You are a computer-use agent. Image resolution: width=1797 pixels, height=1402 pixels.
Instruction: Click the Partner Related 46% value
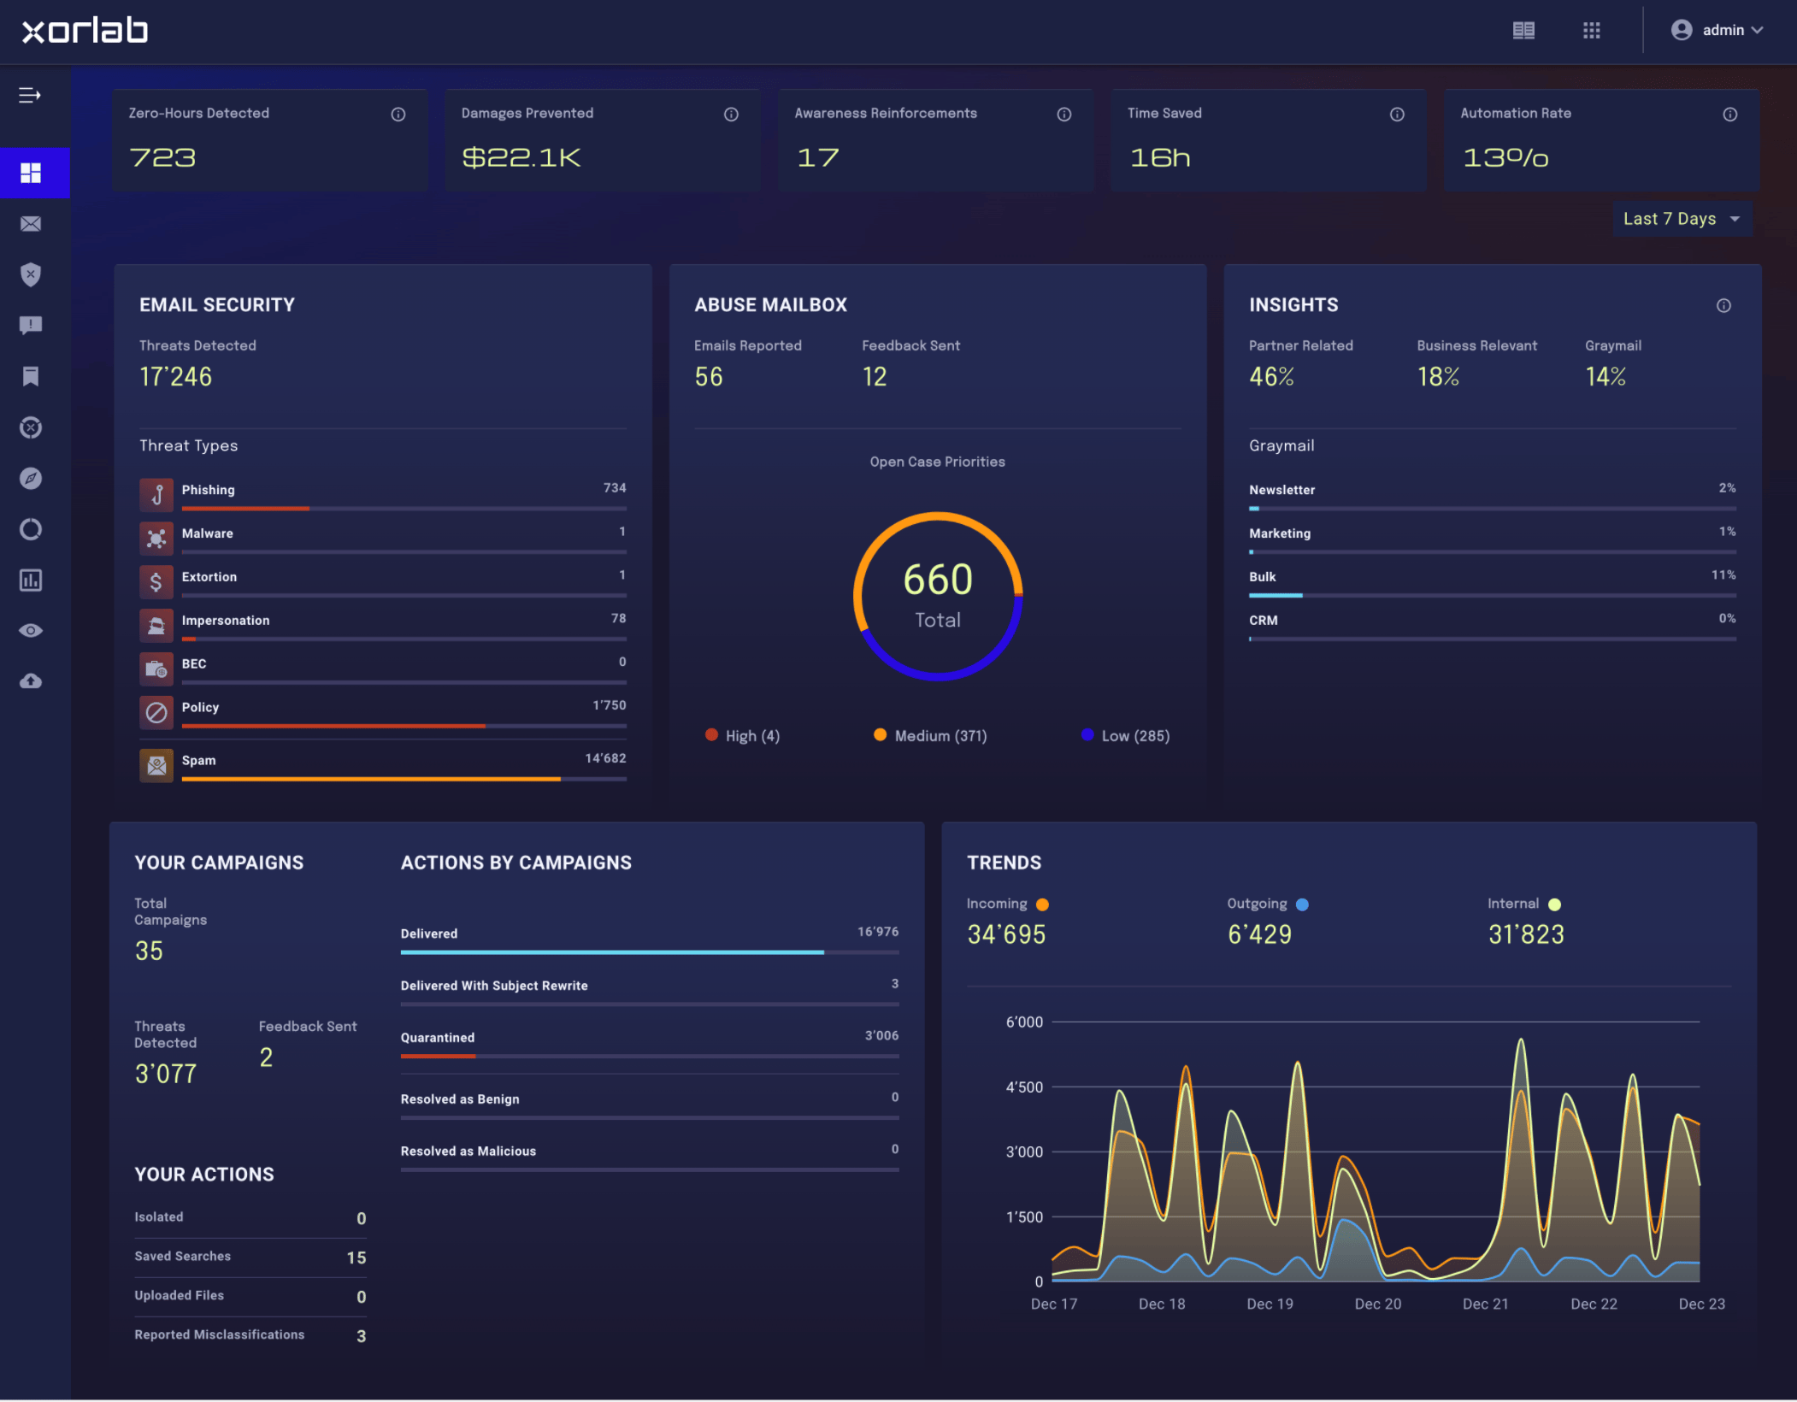pos(1271,377)
